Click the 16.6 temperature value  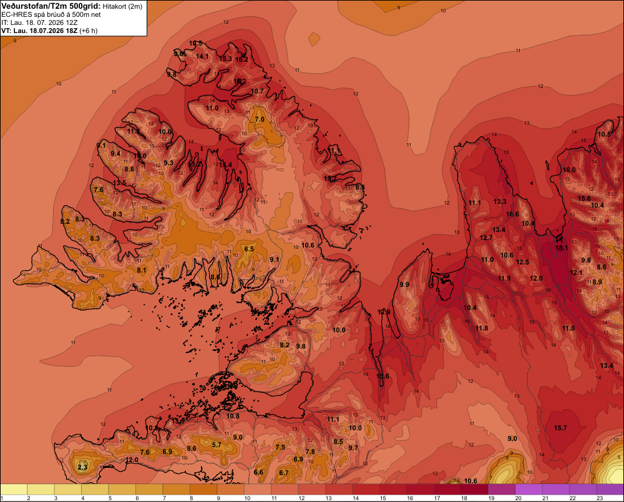click(x=512, y=214)
